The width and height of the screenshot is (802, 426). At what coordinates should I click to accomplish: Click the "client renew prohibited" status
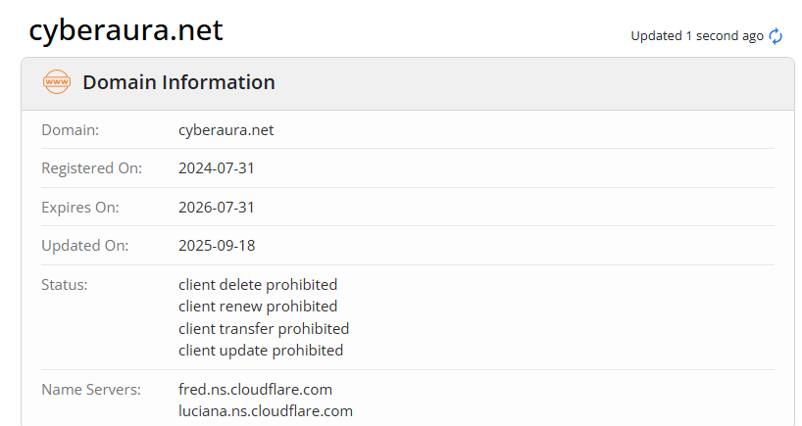coord(258,307)
